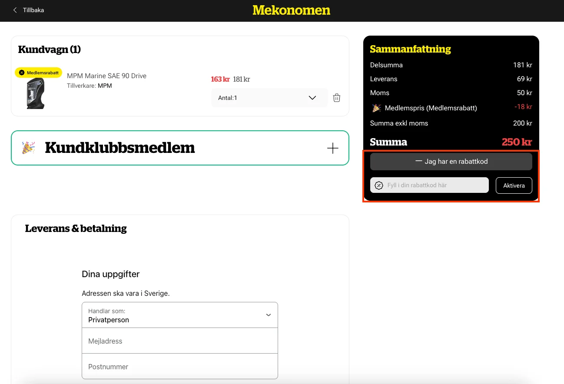The image size is (564, 384).
Task: Click the back chevron arrow in the header
Action: (x=14, y=10)
